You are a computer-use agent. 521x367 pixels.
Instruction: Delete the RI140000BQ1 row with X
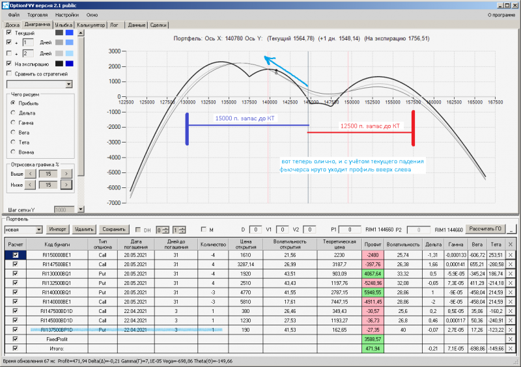click(x=511, y=292)
